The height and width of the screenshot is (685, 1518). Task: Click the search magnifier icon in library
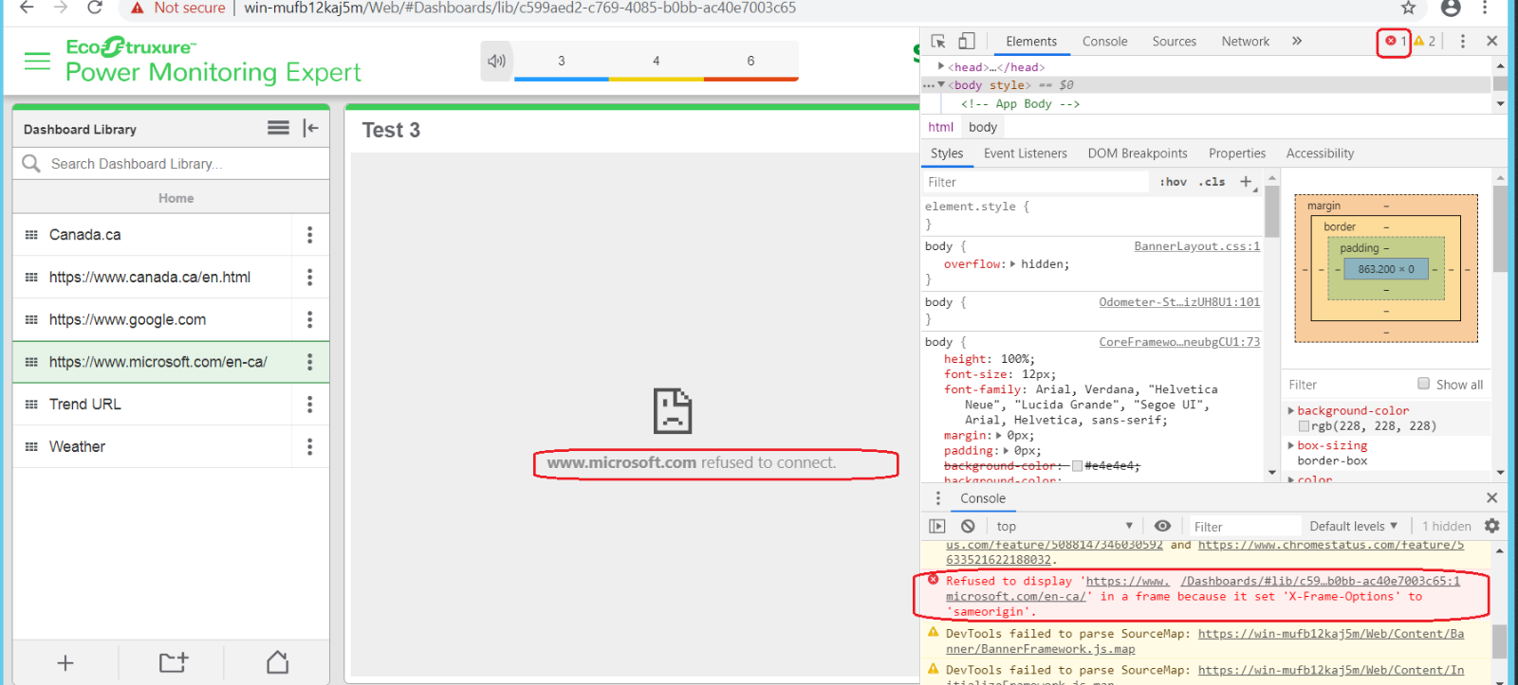click(x=31, y=164)
